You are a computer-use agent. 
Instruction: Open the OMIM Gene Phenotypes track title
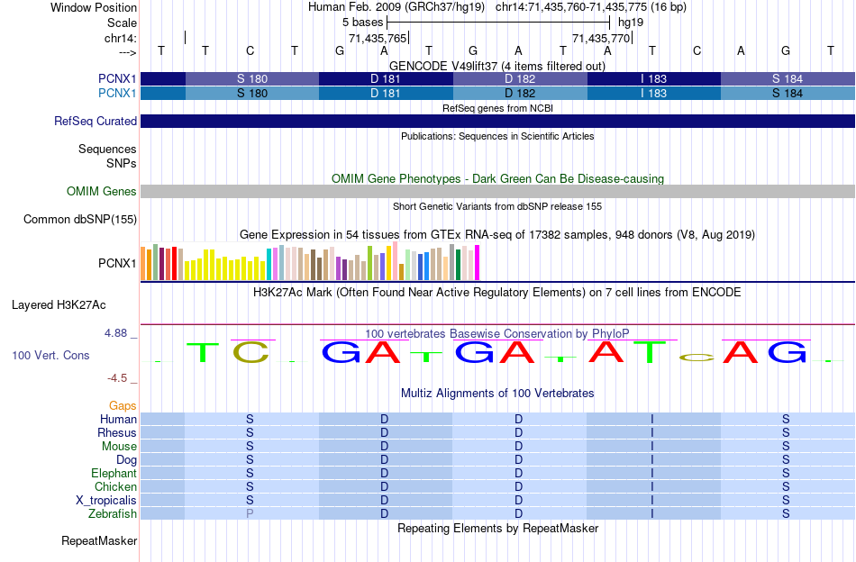(497, 178)
